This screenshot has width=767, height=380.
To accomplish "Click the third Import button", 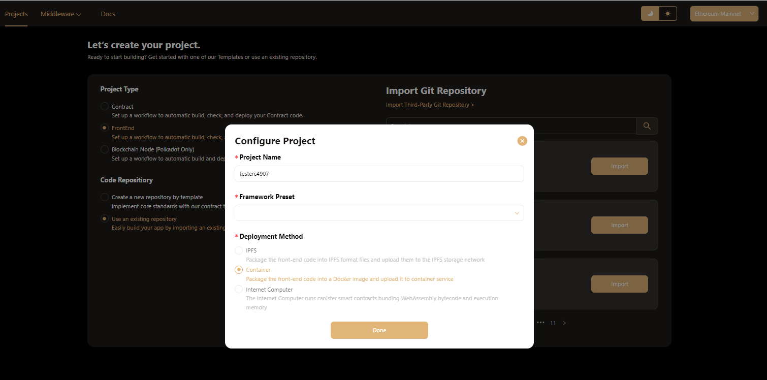I will [620, 284].
